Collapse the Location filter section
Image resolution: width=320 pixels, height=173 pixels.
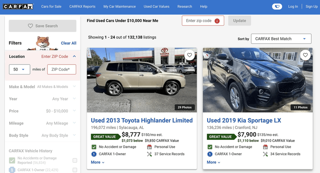pyautogui.click(x=74, y=56)
